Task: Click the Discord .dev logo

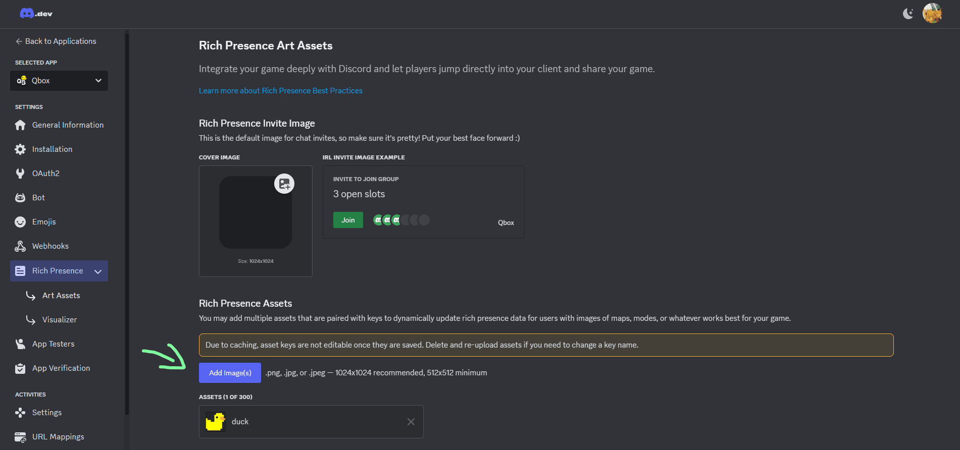Action: tap(36, 14)
